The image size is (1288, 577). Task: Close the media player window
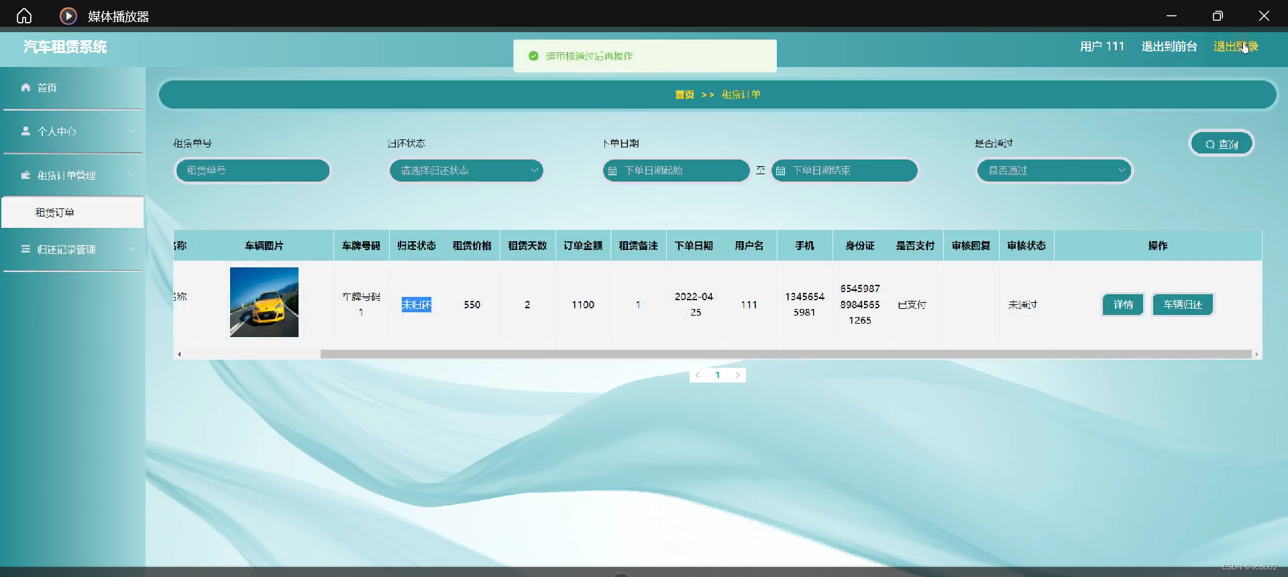[1264, 15]
